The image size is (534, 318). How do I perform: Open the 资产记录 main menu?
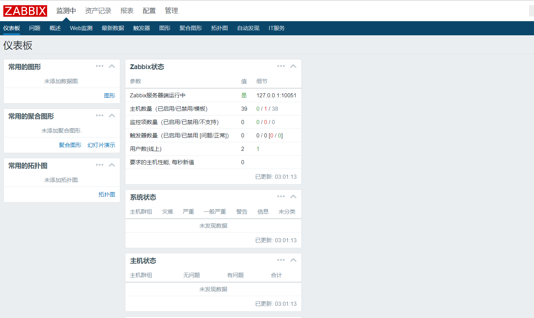point(98,11)
